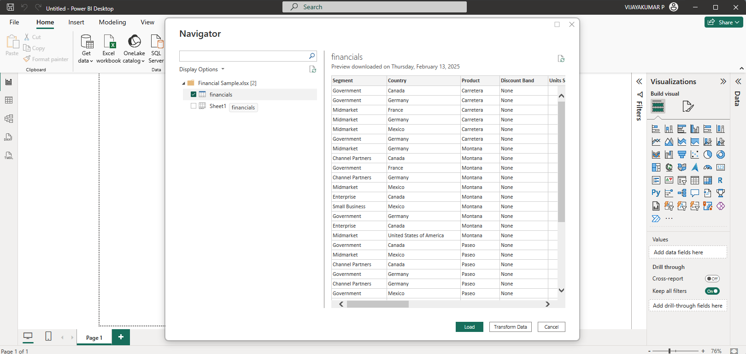Click the refresh preview icon beside financials

pos(561,58)
